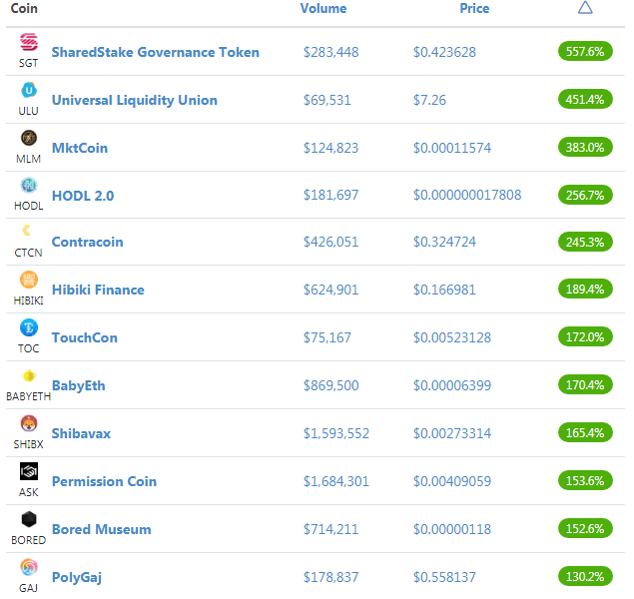Viewport: 634px width, 599px height.
Task: Click the Shibavax SHIBX dog icon
Action: pyautogui.click(x=29, y=423)
